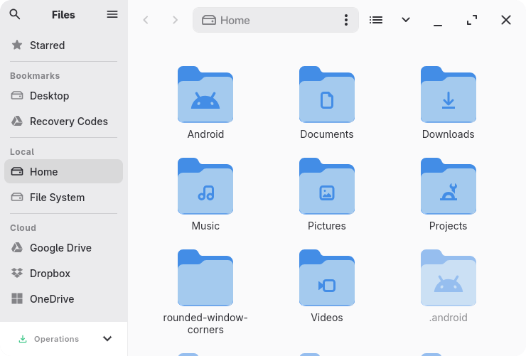Click the search magnifier icon
The image size is (526, 356).
[x=15, y=14]
